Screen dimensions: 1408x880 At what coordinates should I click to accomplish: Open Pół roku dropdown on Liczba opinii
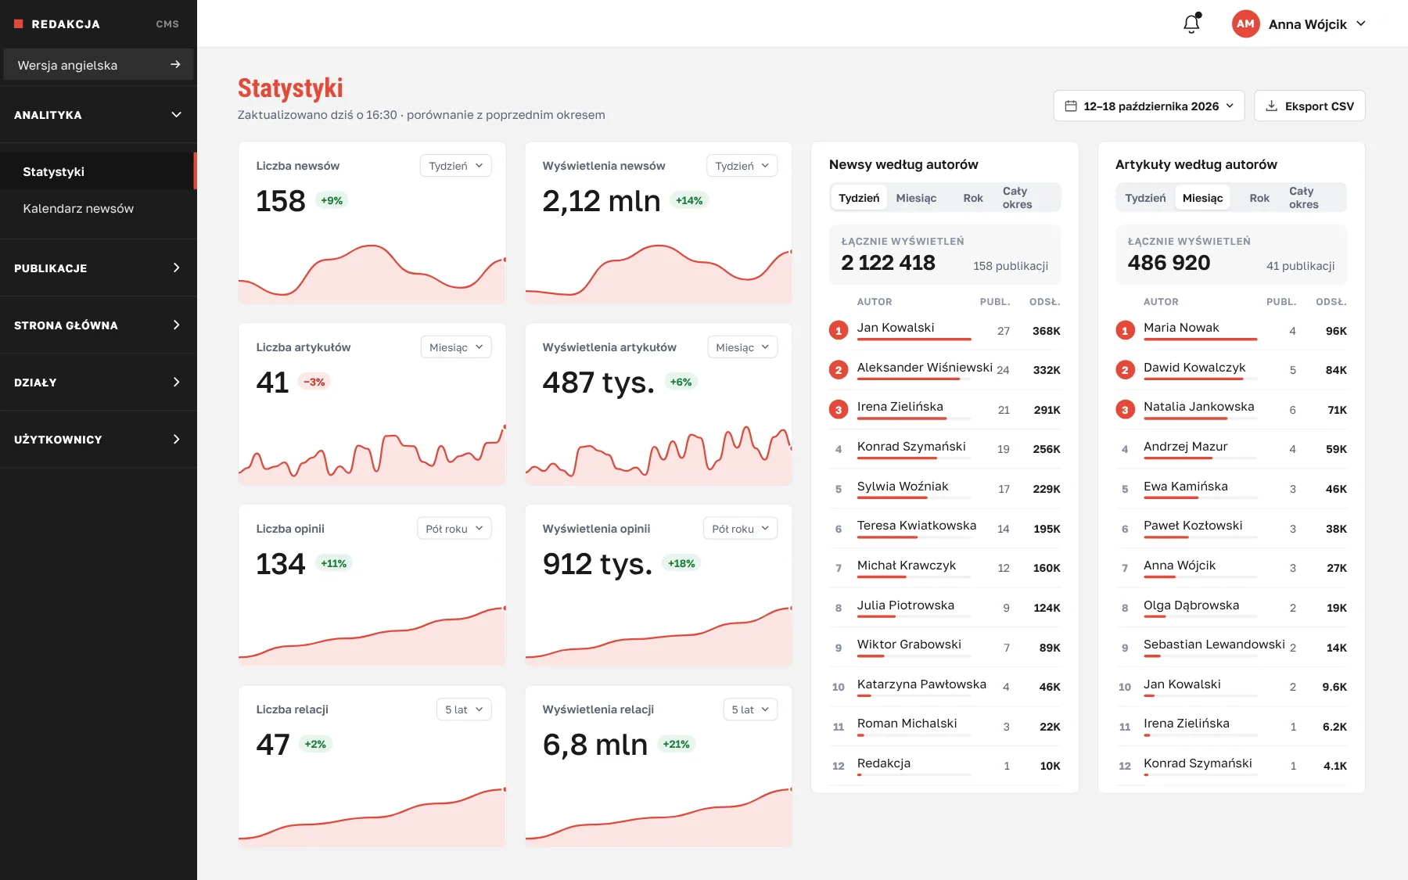tap(454, 529)
